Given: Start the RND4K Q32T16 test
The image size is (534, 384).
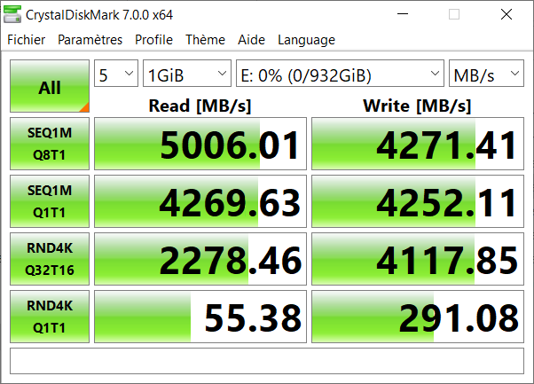Looking at the screenshot, I should pos(50,259).
